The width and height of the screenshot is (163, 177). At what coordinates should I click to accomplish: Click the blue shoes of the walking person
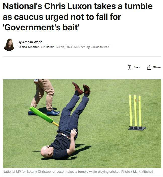click(x=44, y=113)
